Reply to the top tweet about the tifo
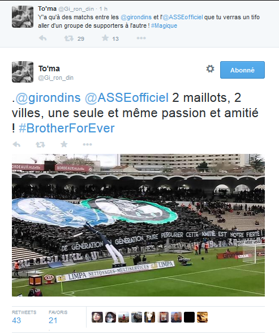This screenshot has width=279, height=335. point(42,38)
